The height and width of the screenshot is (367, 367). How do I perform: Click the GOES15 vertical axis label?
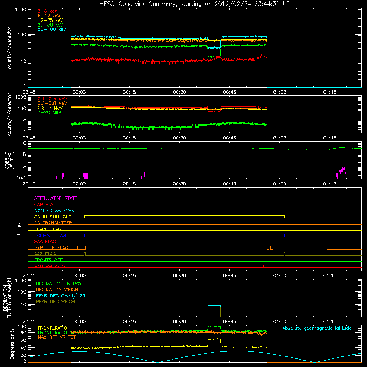(9, 160)
